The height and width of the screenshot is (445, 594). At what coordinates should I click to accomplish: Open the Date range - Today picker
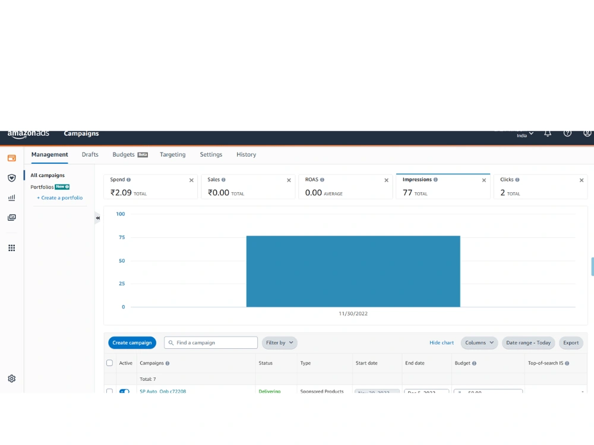pos(528,343)
